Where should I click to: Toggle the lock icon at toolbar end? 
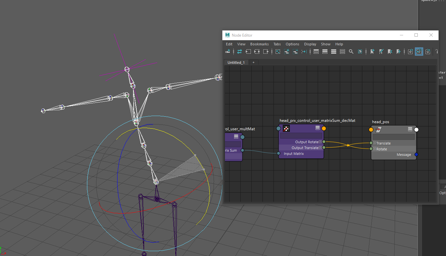[437, 52]
